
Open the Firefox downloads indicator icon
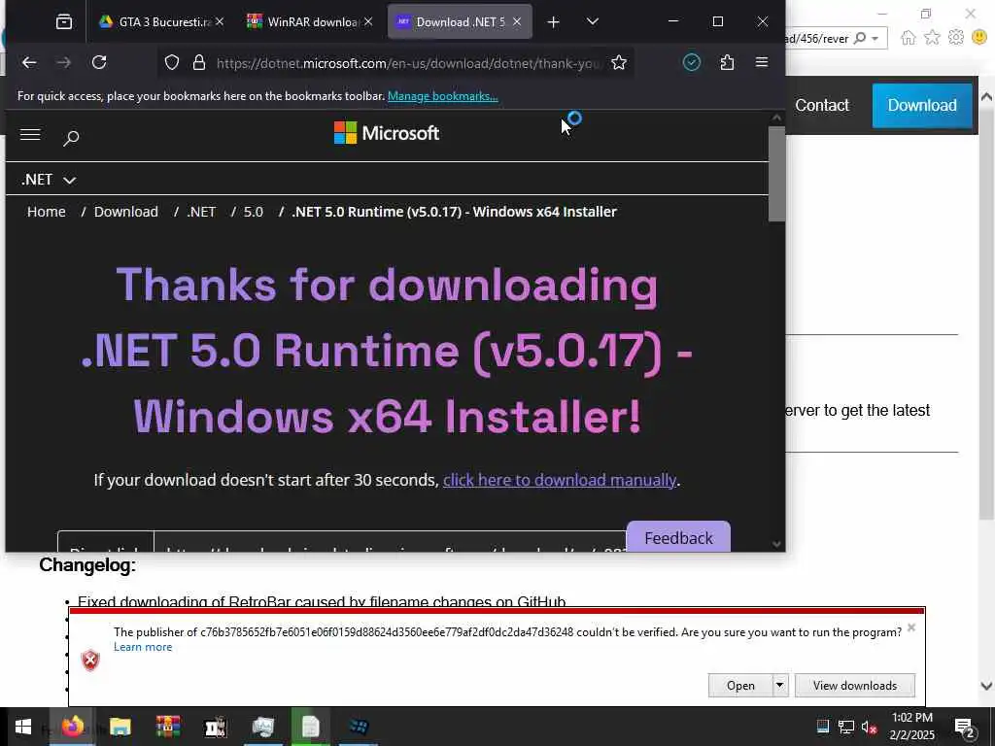point(692,62)
